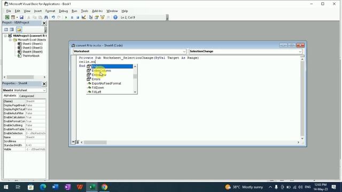Undo the last edit in toolbar
The width and height of the screenshot is (342, 192).
[53, 17]
